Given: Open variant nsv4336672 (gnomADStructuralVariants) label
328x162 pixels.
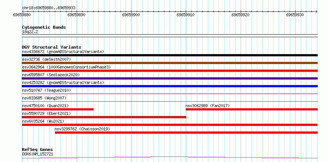Looking at the screenshot, I should [63, 52].
